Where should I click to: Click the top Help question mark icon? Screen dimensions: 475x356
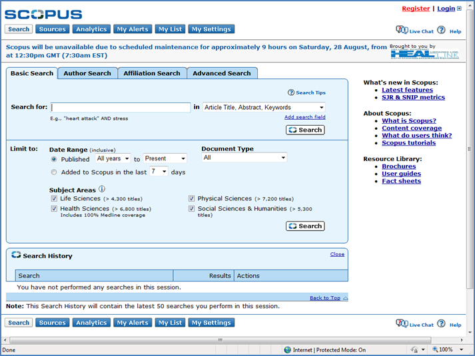coord(442,30)
